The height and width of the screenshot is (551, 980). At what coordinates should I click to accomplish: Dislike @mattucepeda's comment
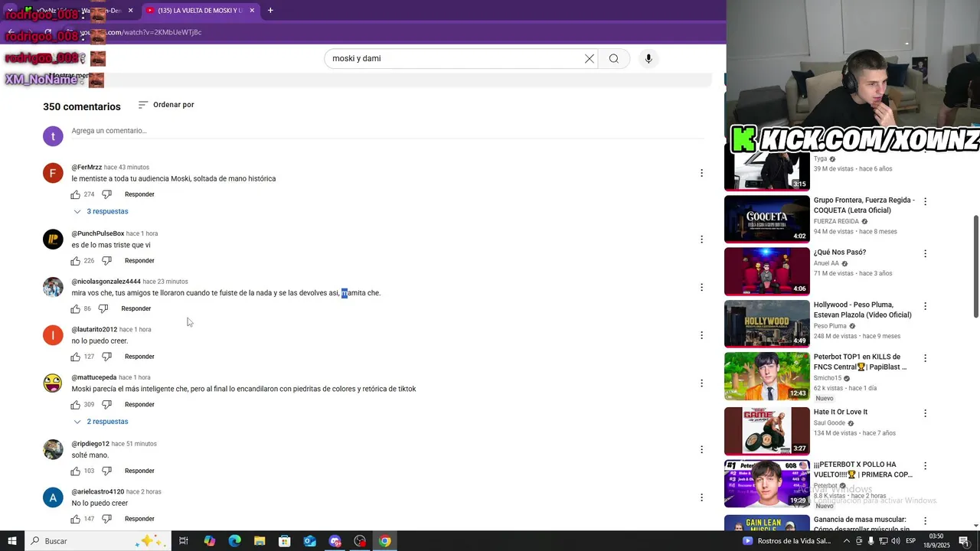point(106,405)
